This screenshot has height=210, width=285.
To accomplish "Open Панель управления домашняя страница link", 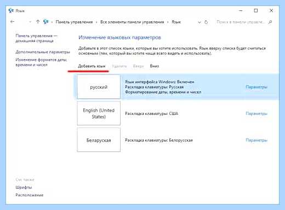I will (36, 38).
